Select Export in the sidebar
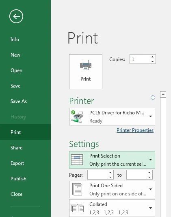 tap(17, 163)
